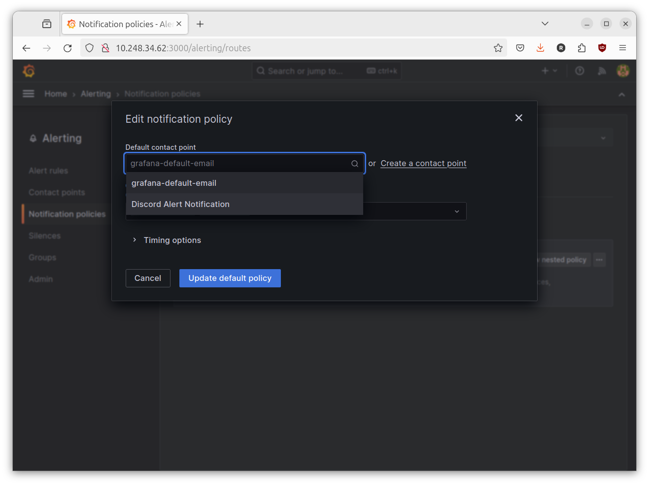
Task: Select the Notification policies browser tab
Action: pyautogui.click(x=125, y=24)
